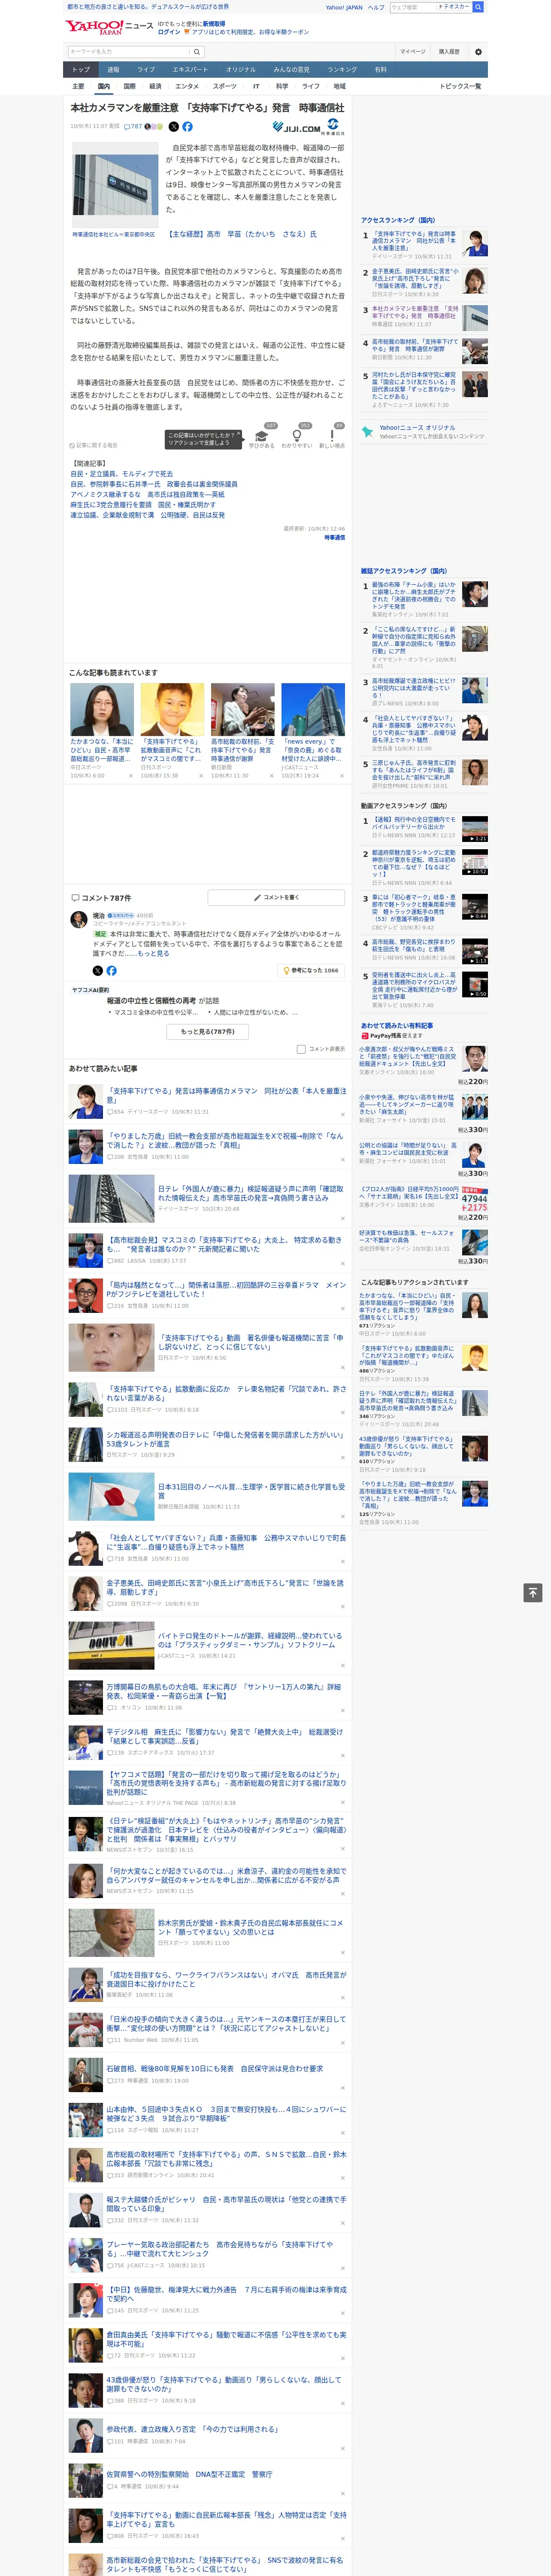Image resolution: width=551 pixels, height=2576 pixels.
Task: Click the 境治 commenter avatar
Action: click(x=78, y=919)
